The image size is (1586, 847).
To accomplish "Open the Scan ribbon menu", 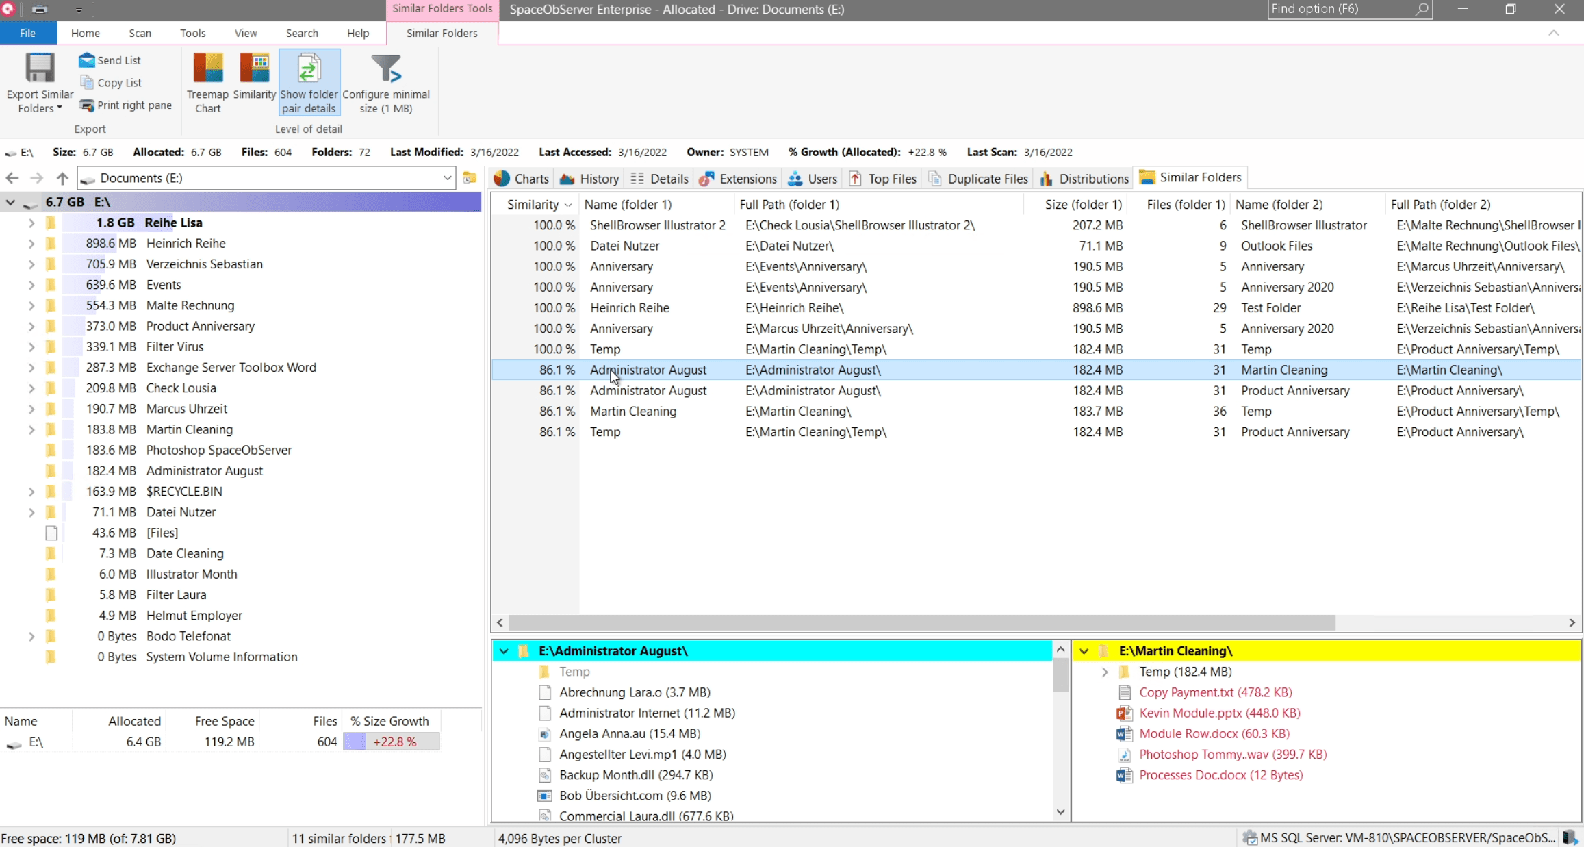I will [x=140, y=33].
